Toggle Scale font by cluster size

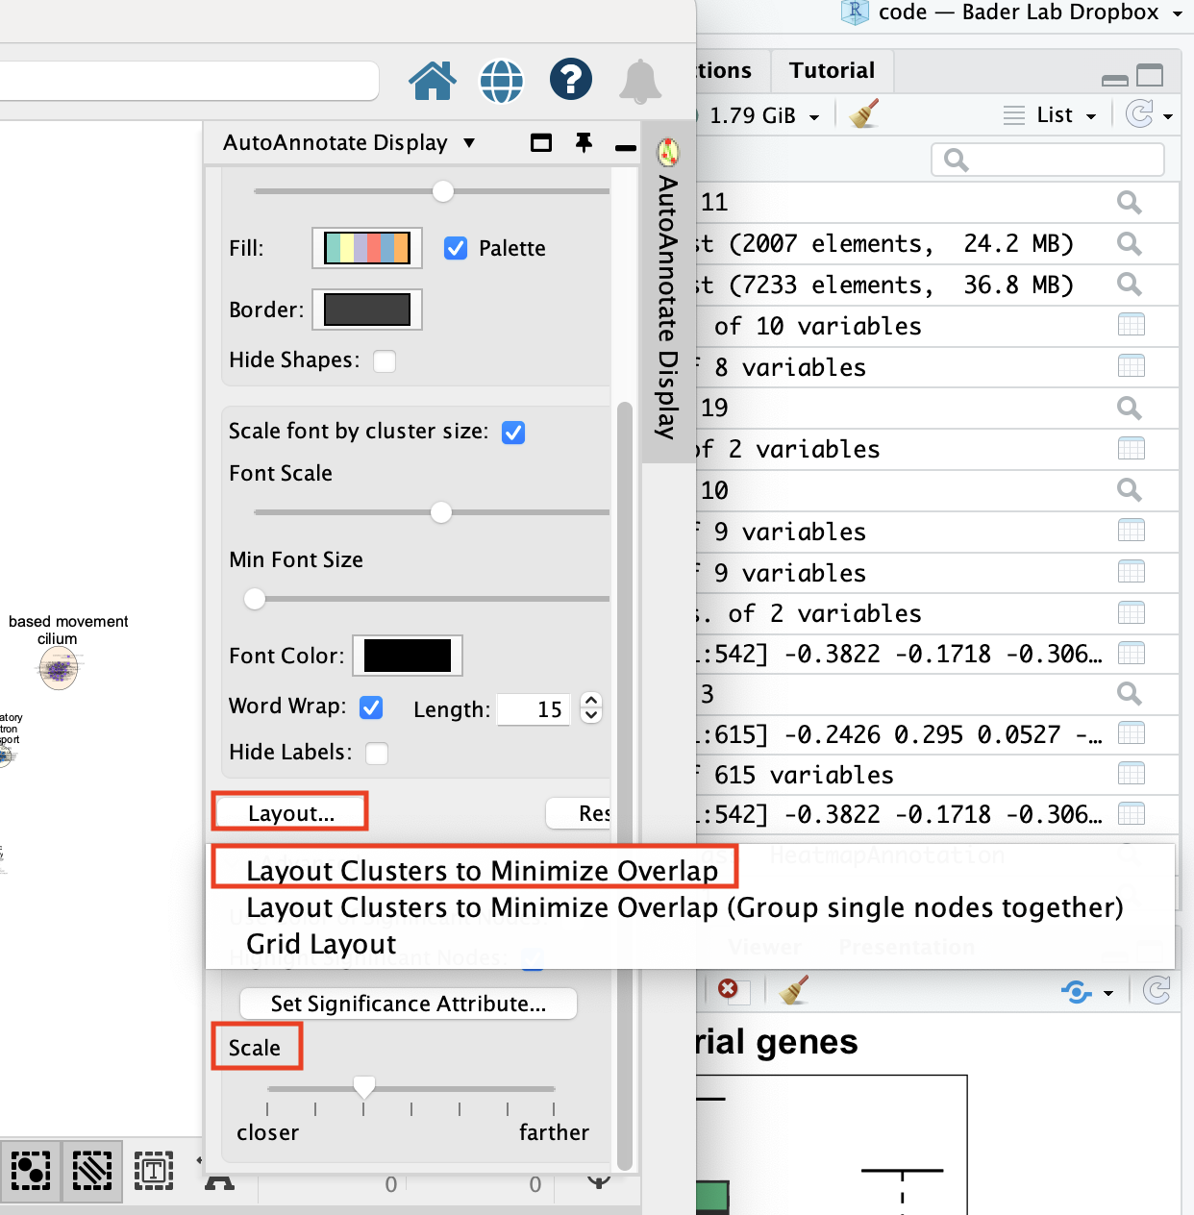click(x=513, y=433)
